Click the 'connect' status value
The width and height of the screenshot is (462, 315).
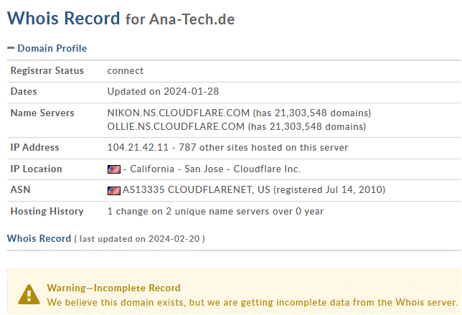[x=126, y=71]
